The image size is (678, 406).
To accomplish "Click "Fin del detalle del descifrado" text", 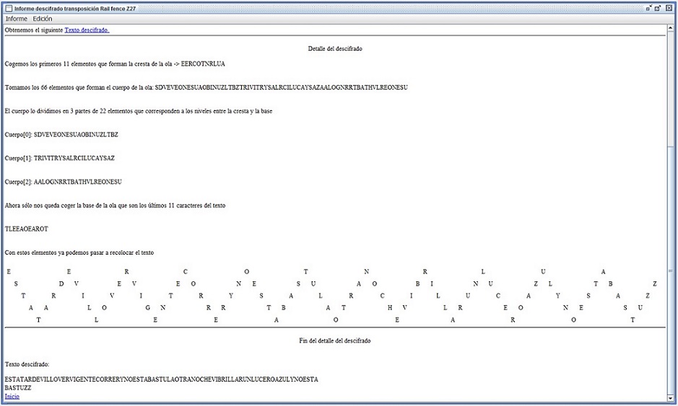I will pos(334,340).
